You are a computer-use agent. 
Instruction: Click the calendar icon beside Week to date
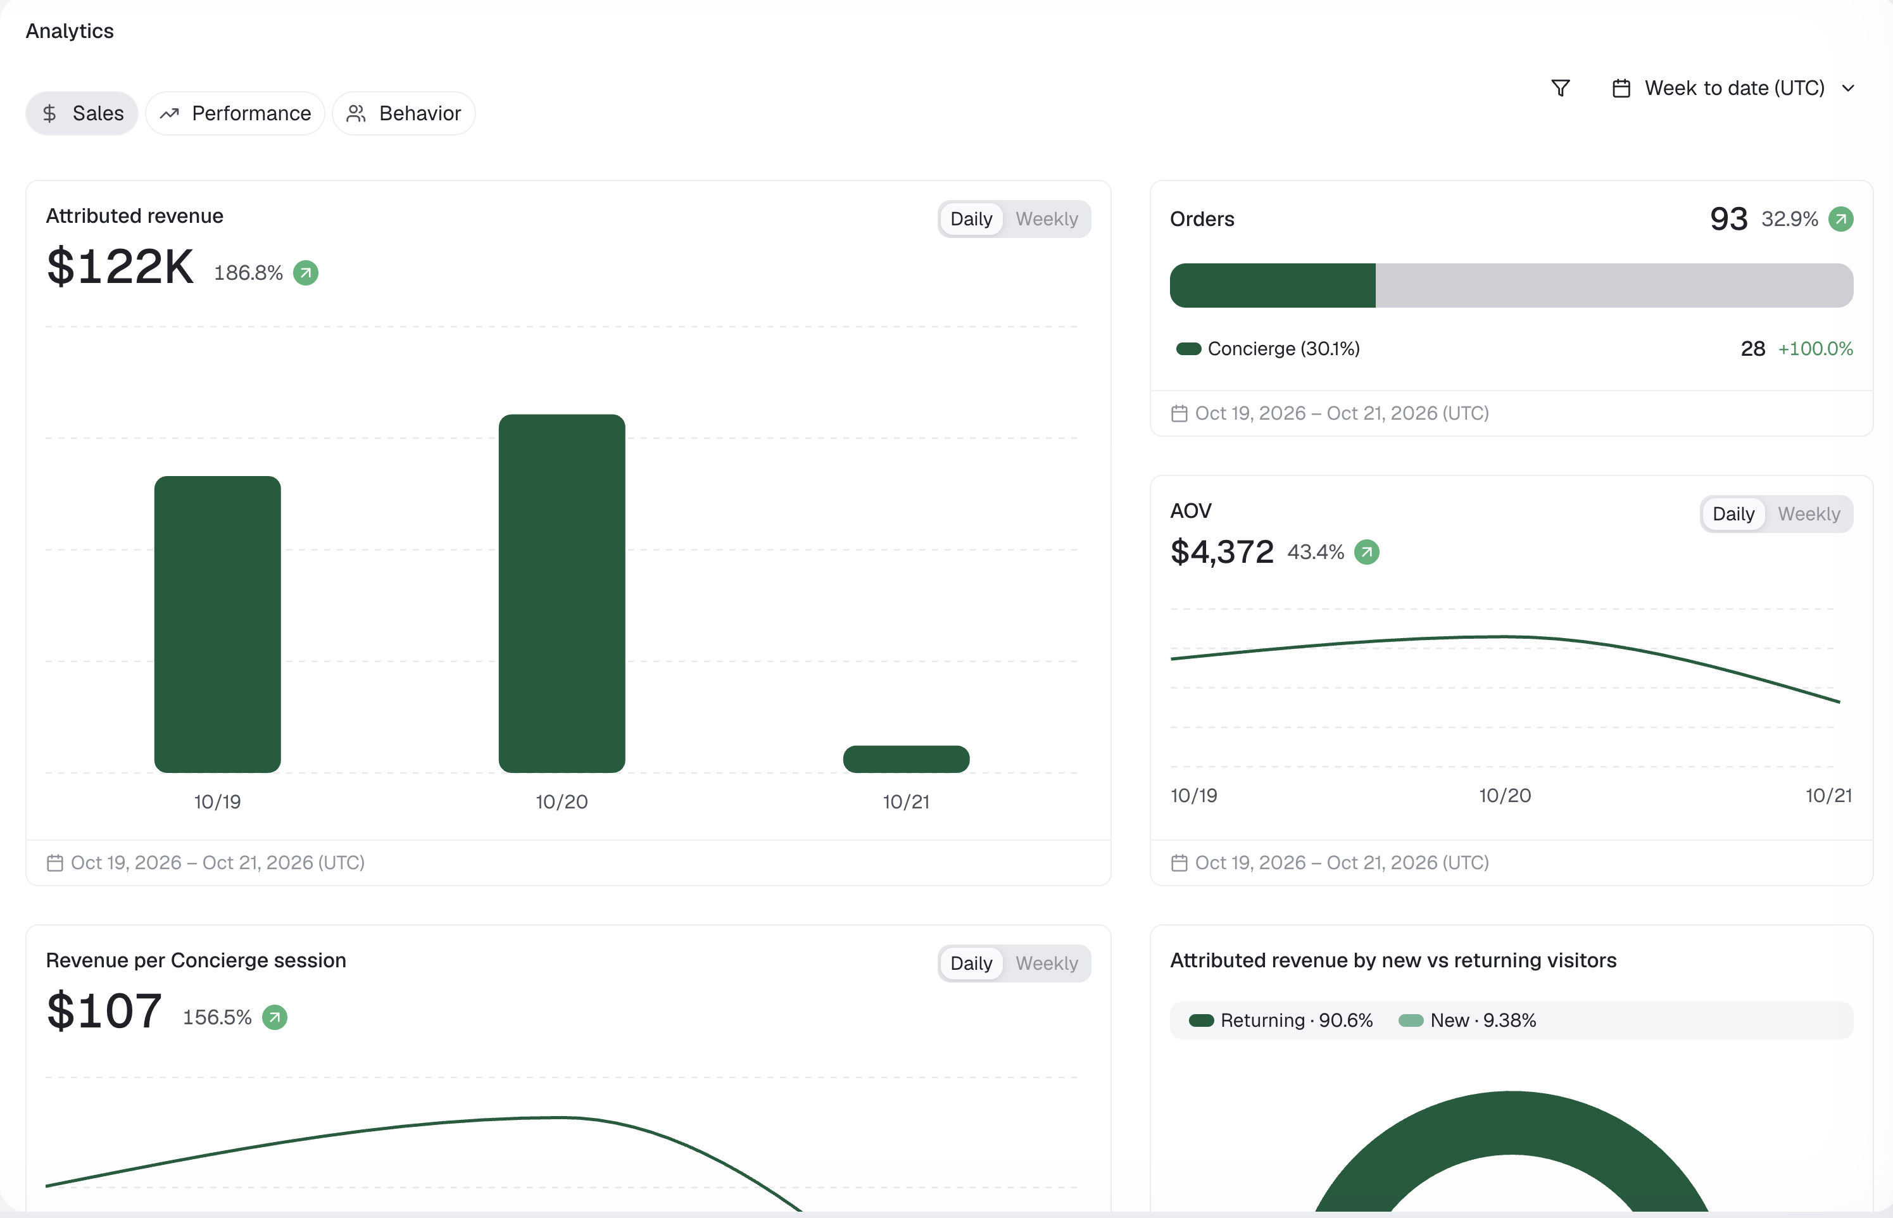coord(1621,88)
